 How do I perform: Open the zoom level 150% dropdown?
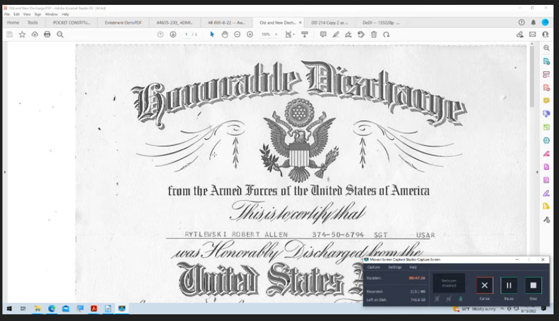pos(269,35)
